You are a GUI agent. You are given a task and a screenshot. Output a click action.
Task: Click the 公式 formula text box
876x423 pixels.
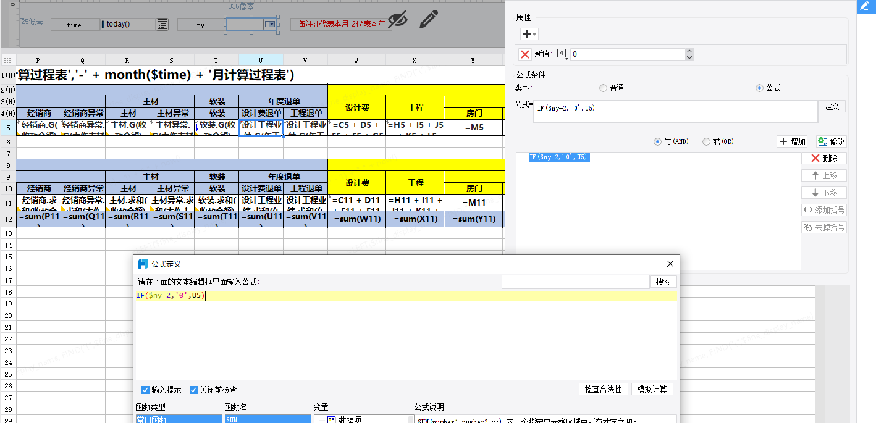[676, 112]
